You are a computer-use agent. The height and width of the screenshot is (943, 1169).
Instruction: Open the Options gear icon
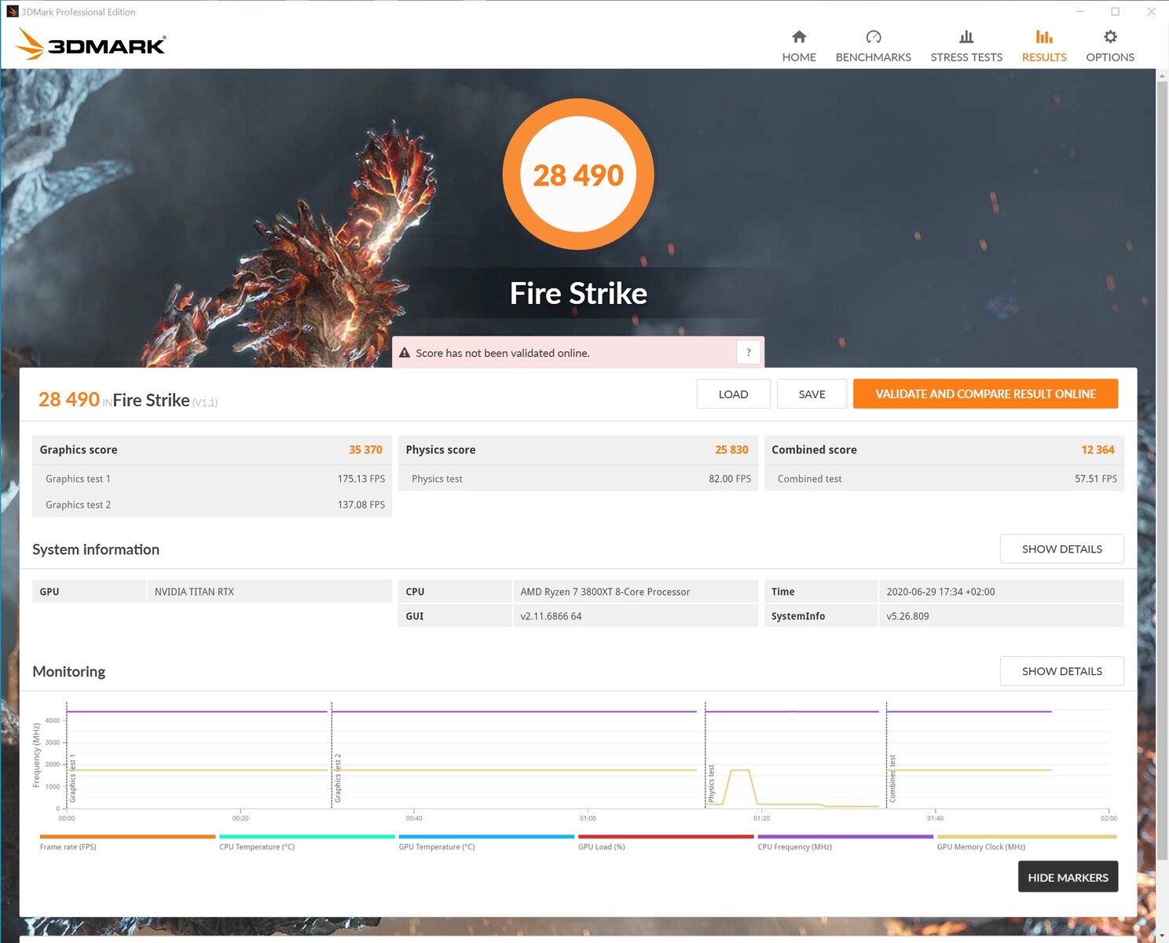[1110, 37]
